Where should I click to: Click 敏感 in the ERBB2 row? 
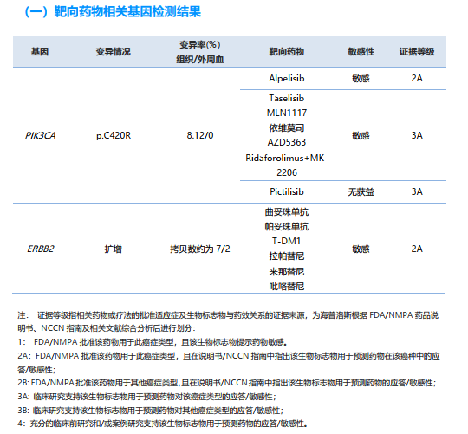pyautogui.click(x=361, y=249)
